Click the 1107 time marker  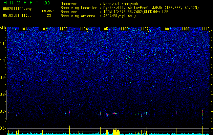click(x=145, y=29)
